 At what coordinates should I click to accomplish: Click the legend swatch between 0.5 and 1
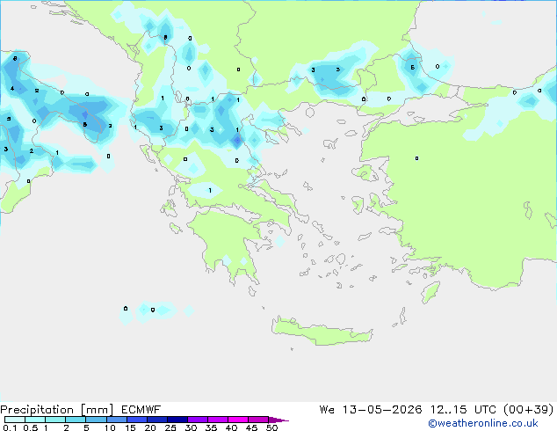[35, 420]
